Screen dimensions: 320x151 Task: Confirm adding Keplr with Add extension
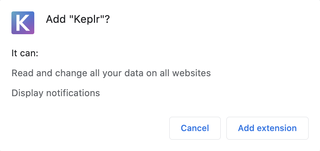(267, 128)
